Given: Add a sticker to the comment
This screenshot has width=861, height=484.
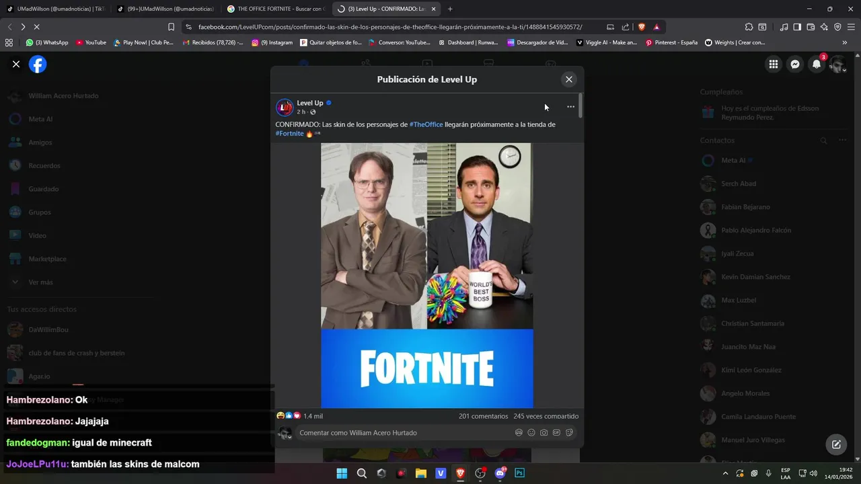Looking at the screenshot, I should (x=569, y=433).
